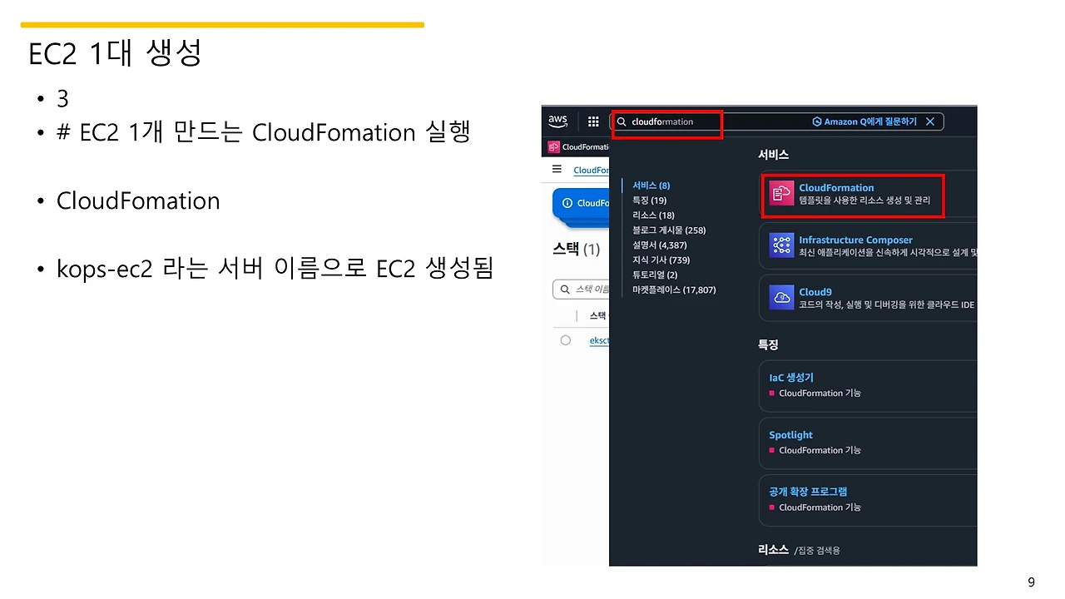1065x599 pixels.
Task: Select the pink CloudFormation service icon
Action: pos(780,194)
